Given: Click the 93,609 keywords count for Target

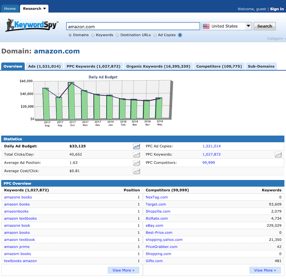Looking at the screenshot, I should [x=275, y=204].
